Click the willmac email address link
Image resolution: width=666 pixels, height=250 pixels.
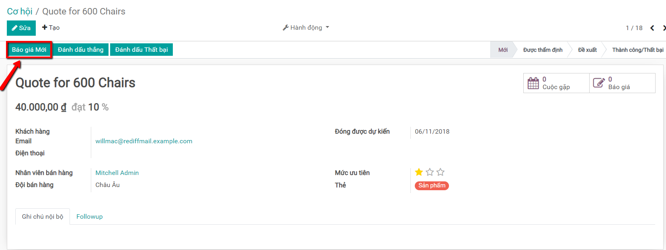click(x=144, y=141)
